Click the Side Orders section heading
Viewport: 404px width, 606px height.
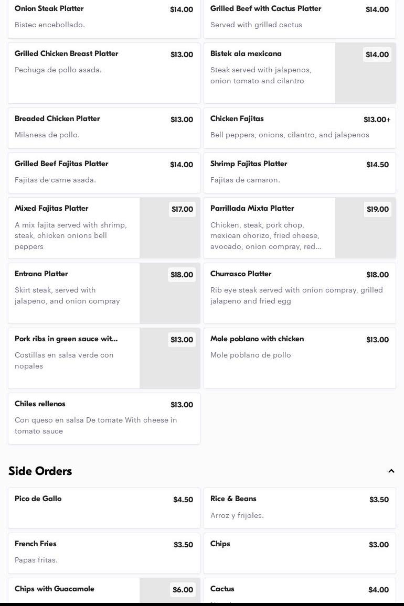tap(40, 471)
